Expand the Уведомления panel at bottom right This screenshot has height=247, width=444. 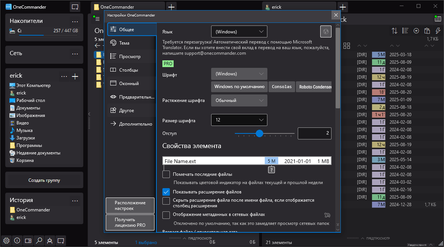pyautogui.click(x=420, y=245)
